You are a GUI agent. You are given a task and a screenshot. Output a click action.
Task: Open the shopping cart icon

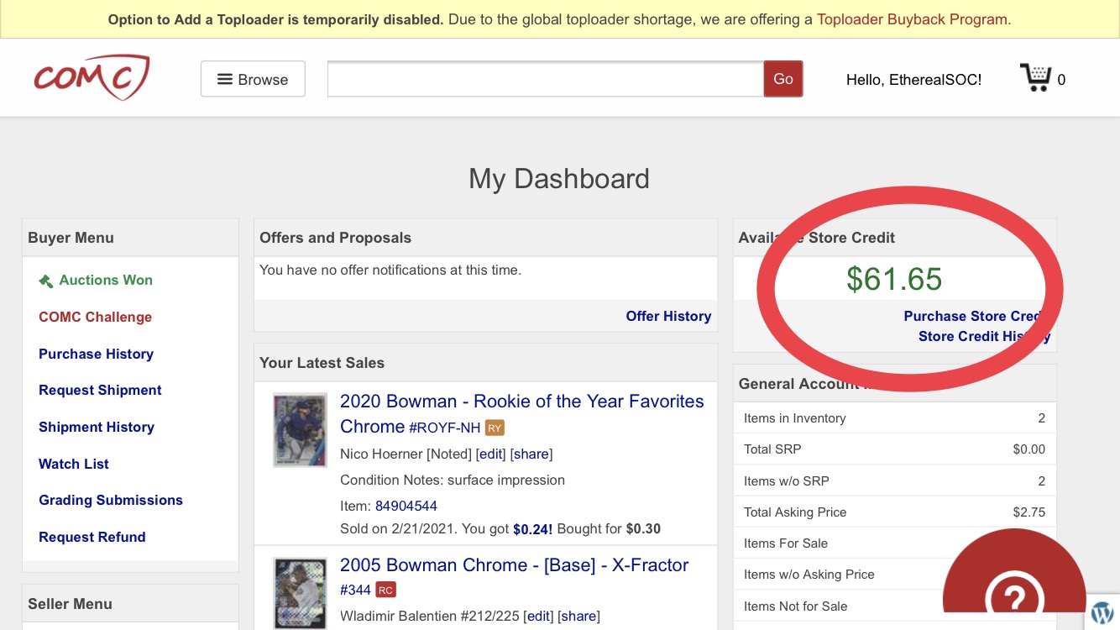1036,78
